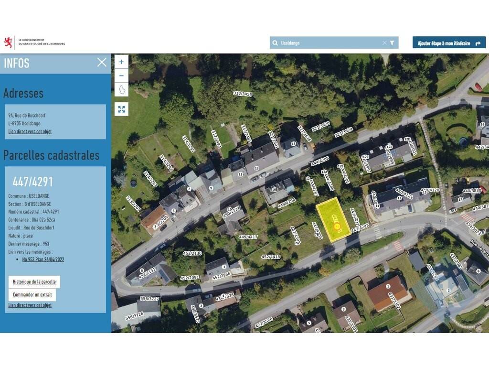The height and width of the screenshot is (367, 489).
Task: Click the magnifier search icon
Action: (275, 43)
